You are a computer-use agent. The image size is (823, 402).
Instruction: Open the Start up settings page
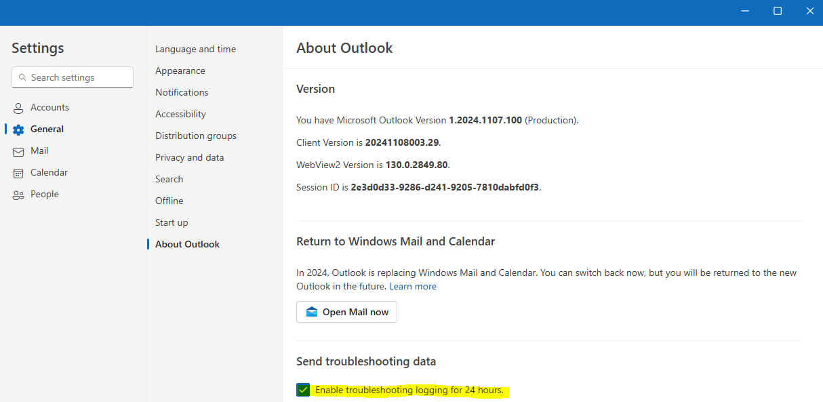pyautogui.click(x=172, y=222)
